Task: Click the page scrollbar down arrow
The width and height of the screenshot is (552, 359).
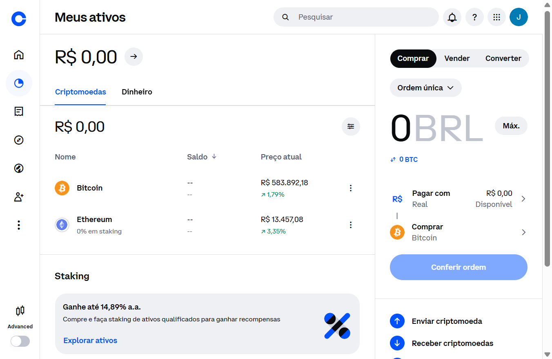Action: pos(547,354)
